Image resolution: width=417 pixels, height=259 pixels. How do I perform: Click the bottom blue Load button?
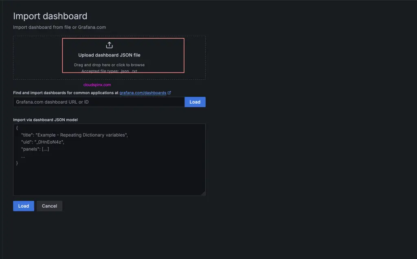click(23, 206)
